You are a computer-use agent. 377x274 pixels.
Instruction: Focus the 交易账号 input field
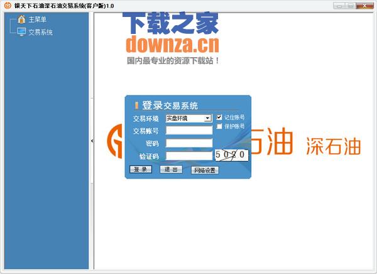(189, 130)
